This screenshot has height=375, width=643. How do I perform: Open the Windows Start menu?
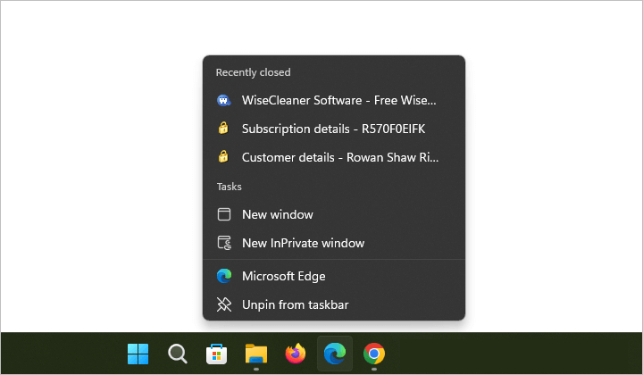pyautogui.click(x=138, y=354)
